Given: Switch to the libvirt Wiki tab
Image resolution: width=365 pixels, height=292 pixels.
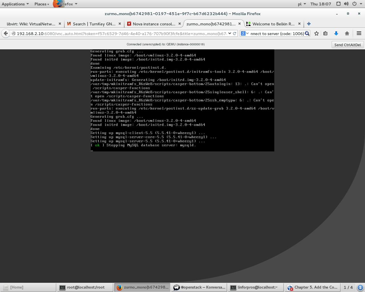Looking at the screenshot, I should [31, 24].
